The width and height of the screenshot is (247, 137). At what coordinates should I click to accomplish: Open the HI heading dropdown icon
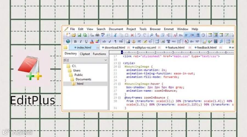click(x=121, y=41)
